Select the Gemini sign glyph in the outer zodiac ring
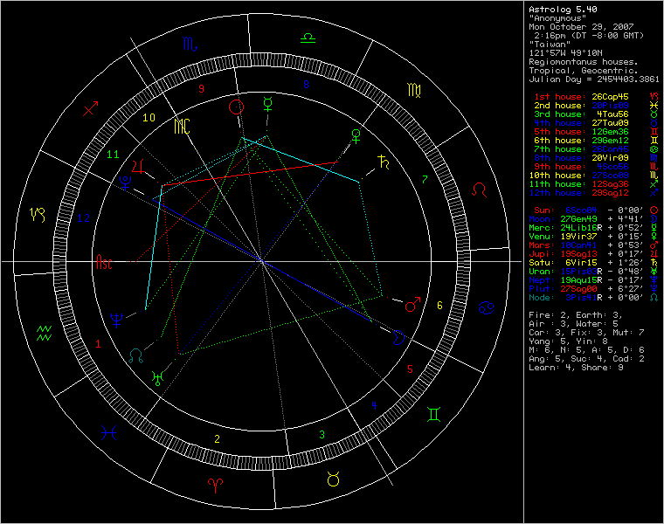 (x=434, y=414)
